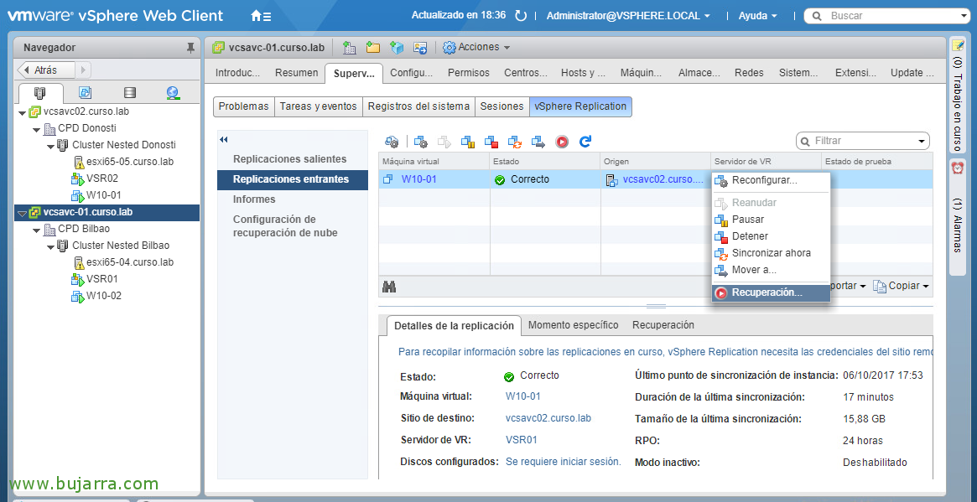This screenshot has height=502, width=977.
Task: Click the blue refresh icon in replication toolbar
Action: coord(585,142)
